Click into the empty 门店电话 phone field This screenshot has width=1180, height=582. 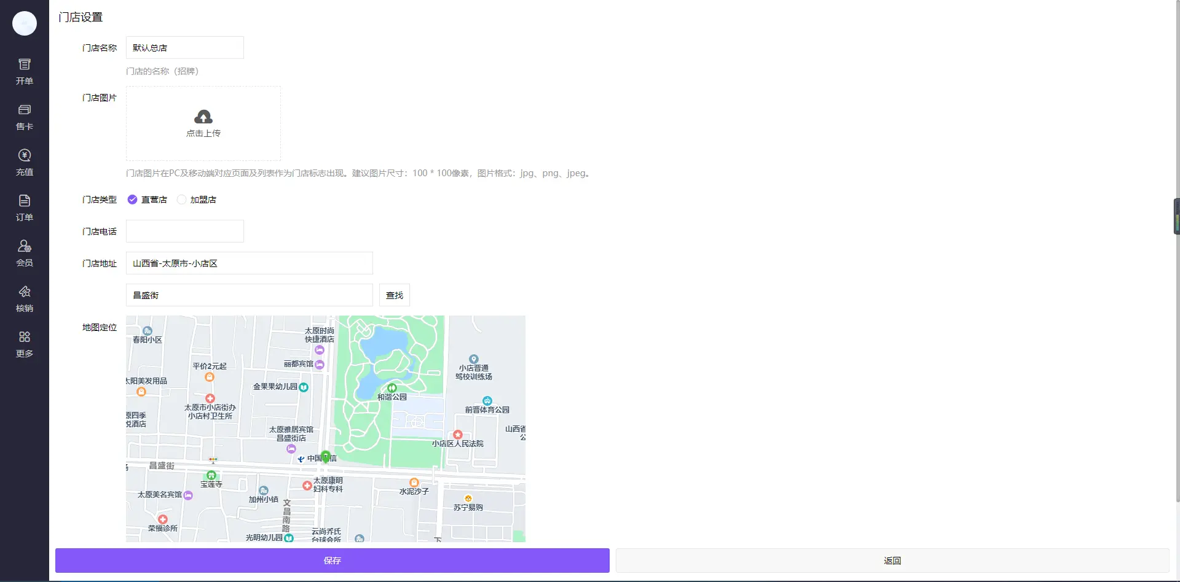184,231
